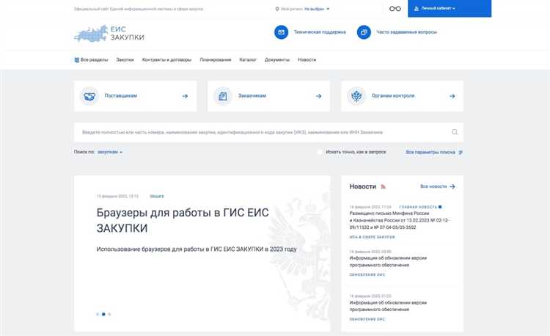Click the user icon in Личный кабинет
Viewport: 550px width, 336px height.
pyautogui.click(x=417, y=8)
